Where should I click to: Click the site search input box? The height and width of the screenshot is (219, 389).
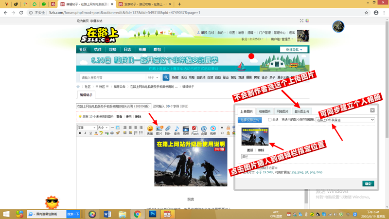(113, 78)
